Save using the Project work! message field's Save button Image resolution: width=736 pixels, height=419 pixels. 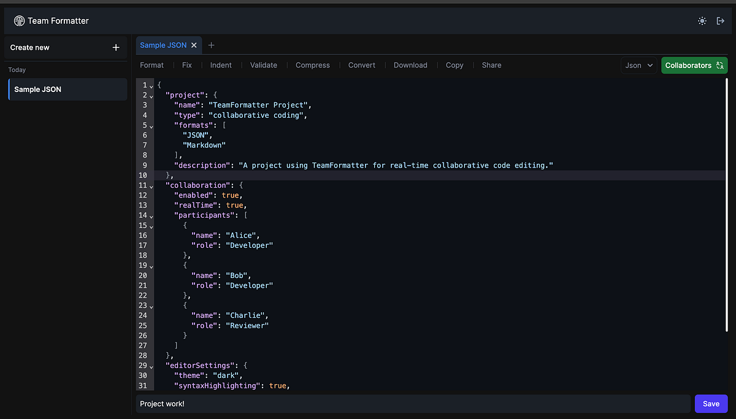click(x=710, y=404)
